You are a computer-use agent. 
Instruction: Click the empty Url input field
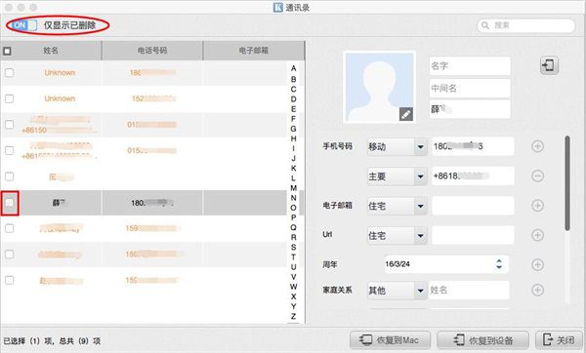click(473, 235)
